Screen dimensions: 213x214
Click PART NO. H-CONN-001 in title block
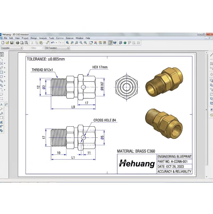[172, 162]
